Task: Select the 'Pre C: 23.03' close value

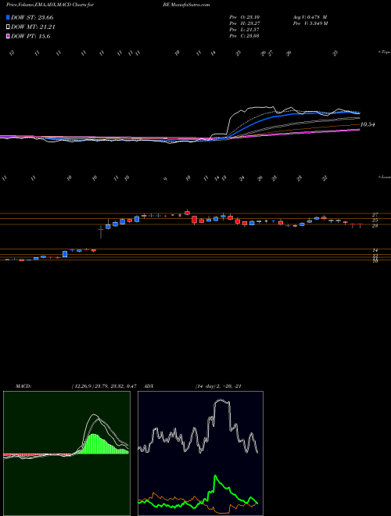Action: (244, 36)
